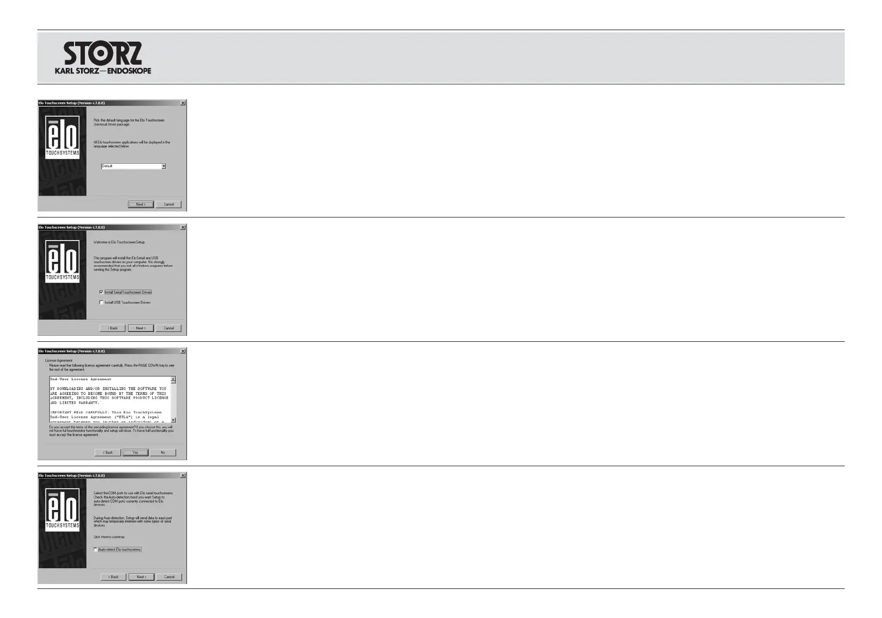The width and height of the screenshot is (882, 618).
Task: Close the COM port auto-detection dialog
Action: pyautogui.click(x=183, y=476)
